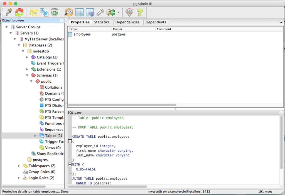Open the plugins dropdown arrow

[118, 12]
